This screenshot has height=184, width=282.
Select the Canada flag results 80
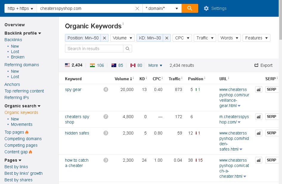(136, 65)
